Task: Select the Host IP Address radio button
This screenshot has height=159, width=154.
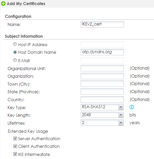Action: pos(15,44)
